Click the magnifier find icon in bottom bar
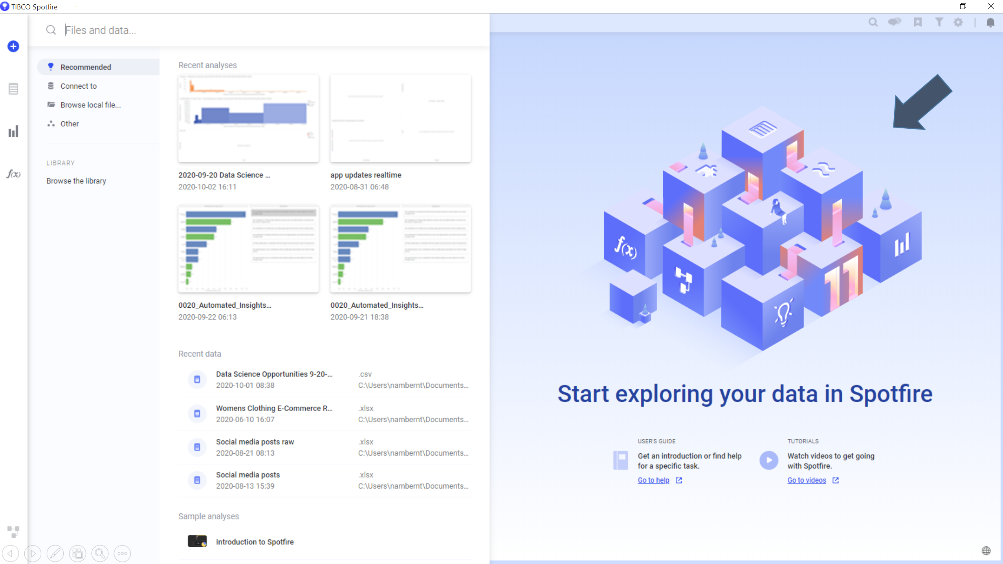 (100, 553)
